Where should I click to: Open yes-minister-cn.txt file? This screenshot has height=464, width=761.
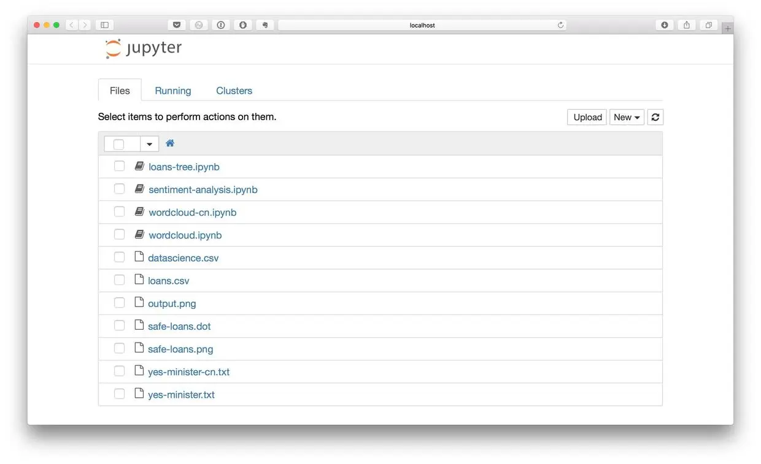[x=189, y=371]
